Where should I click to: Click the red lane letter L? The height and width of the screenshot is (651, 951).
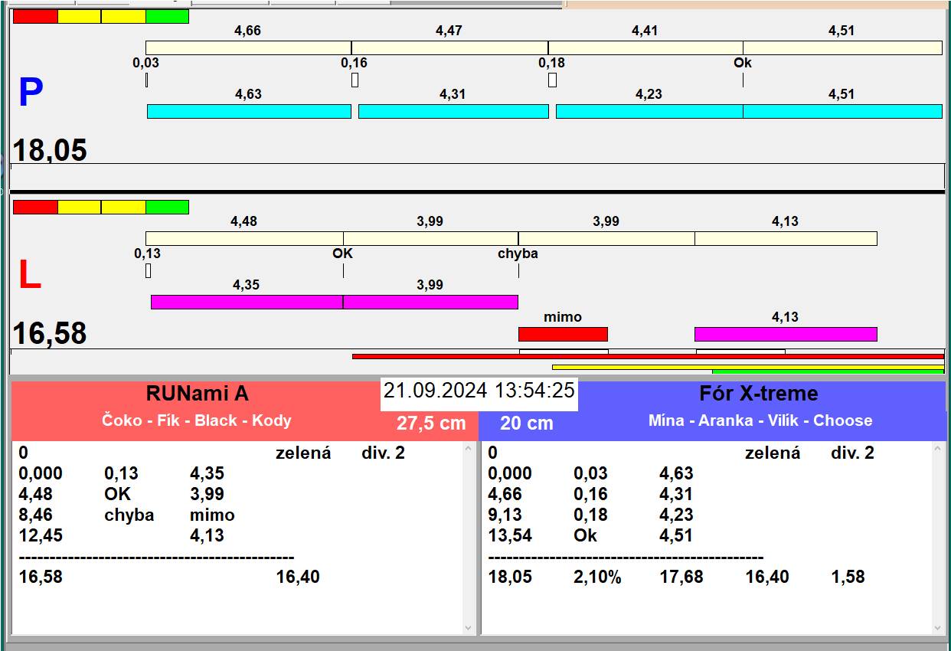29,276
